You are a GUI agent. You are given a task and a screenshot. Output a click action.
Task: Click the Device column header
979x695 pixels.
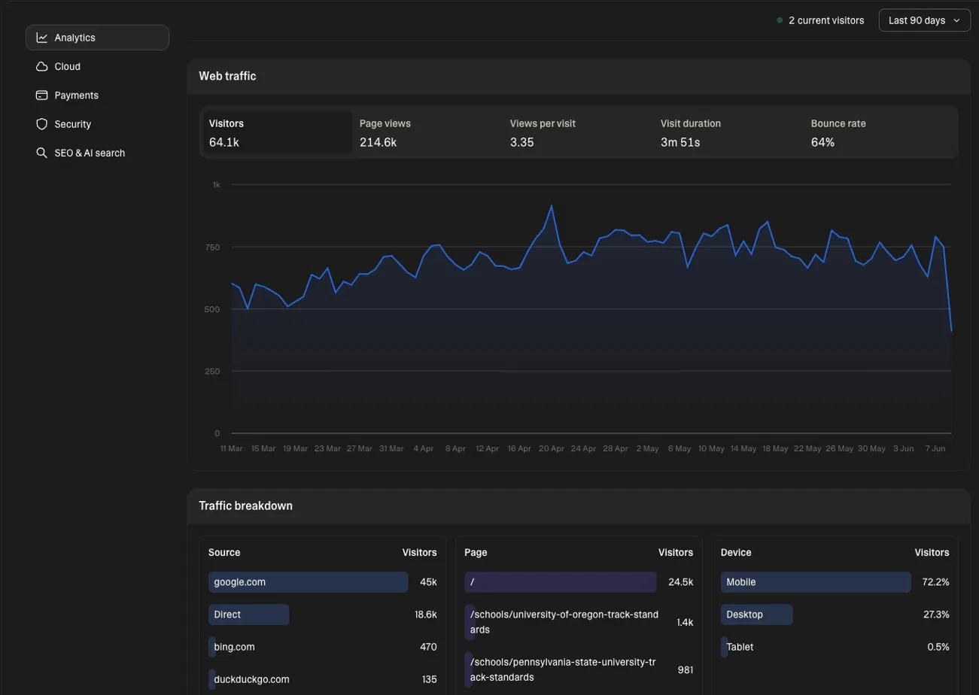(x=736, y=552)
